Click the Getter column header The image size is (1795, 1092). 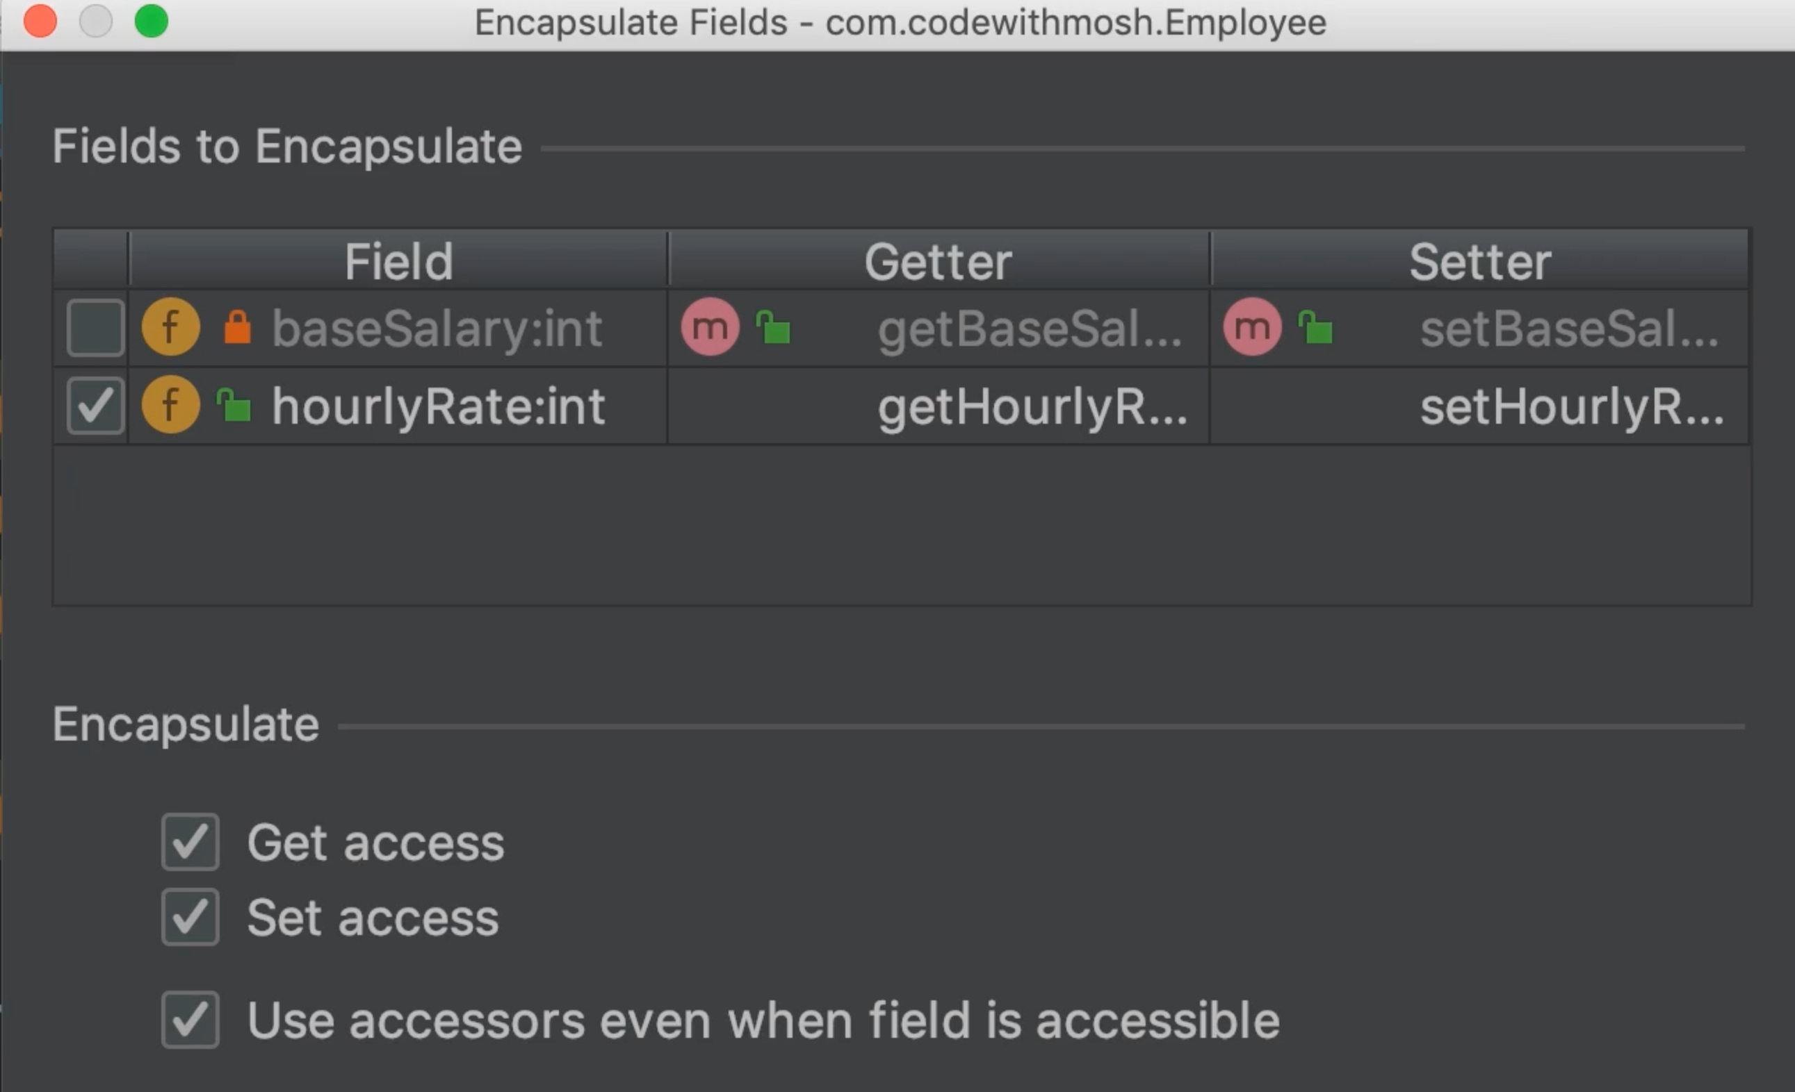(x=939, y=260)
